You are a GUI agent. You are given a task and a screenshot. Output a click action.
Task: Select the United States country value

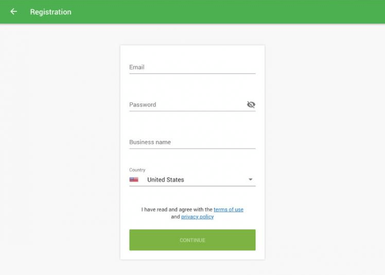tap(165, 180)
